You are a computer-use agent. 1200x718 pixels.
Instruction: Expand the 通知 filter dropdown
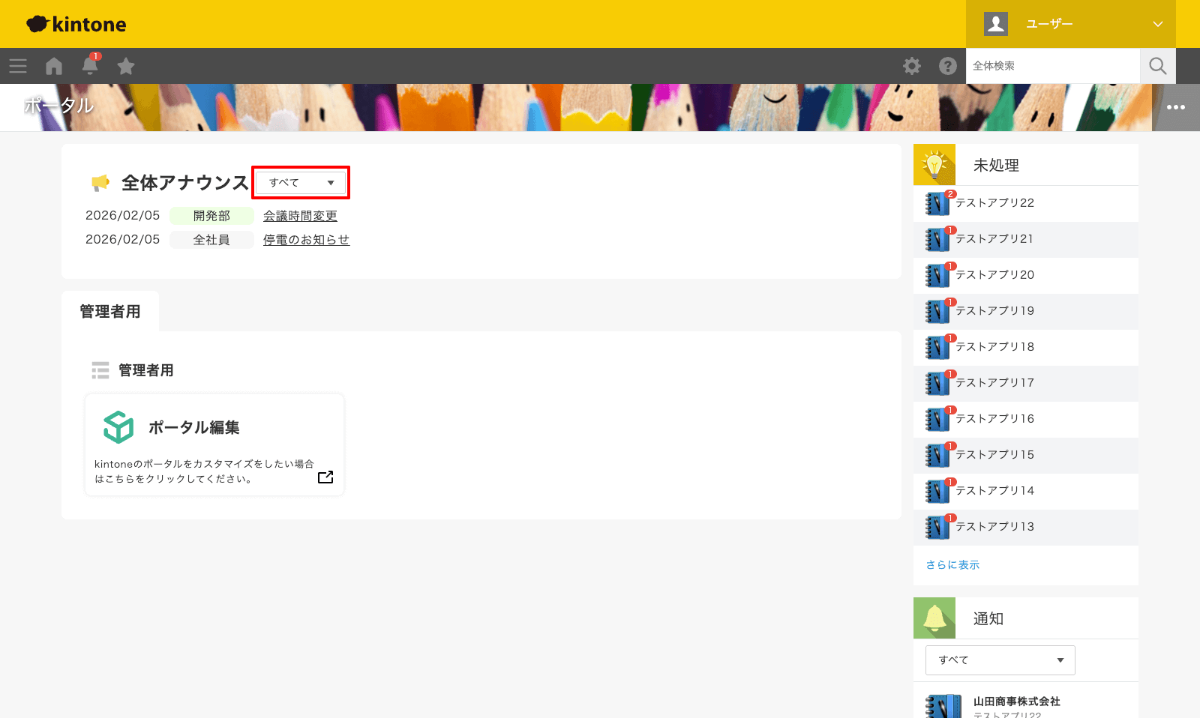pyautogui.click(x=1000, y=660)
